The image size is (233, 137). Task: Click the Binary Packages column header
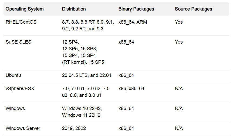click(136, 9)
